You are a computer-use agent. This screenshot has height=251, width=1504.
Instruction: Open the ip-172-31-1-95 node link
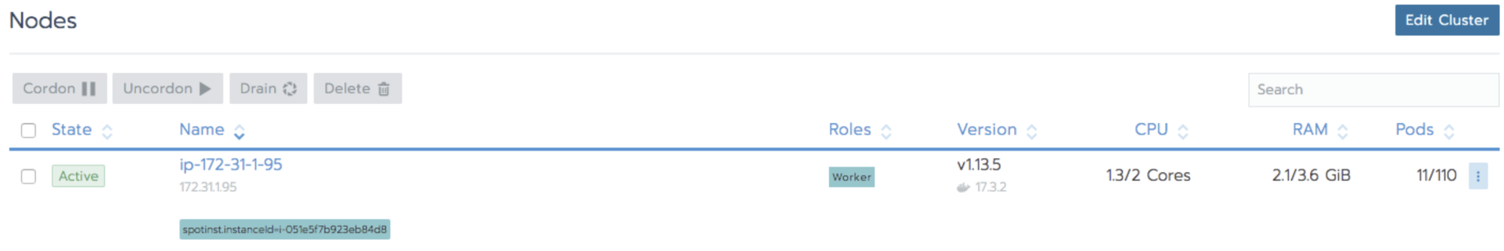tap(230, 165)
